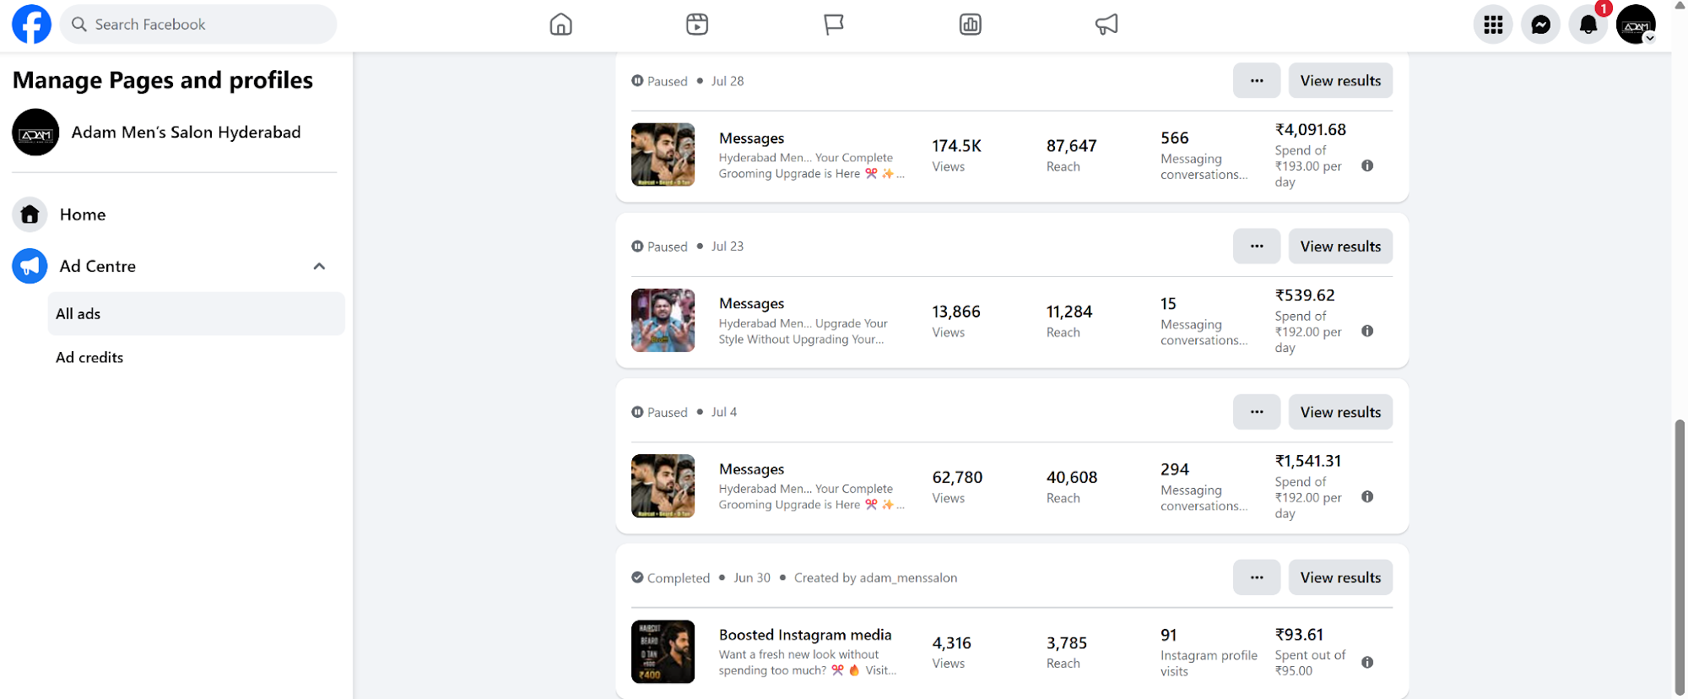
Task: Open the Insights chart icon in top bar
Action: pyautogui.click(x=971, y=24)
